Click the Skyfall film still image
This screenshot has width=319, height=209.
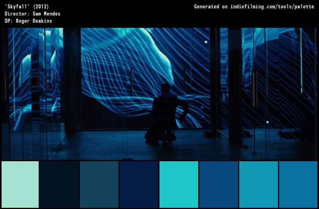159,94
